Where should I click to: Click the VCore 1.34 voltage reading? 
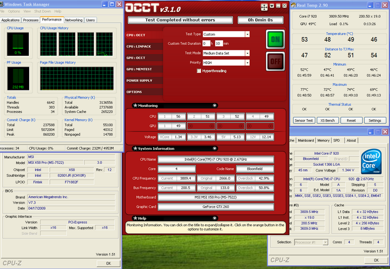(172, 137)
